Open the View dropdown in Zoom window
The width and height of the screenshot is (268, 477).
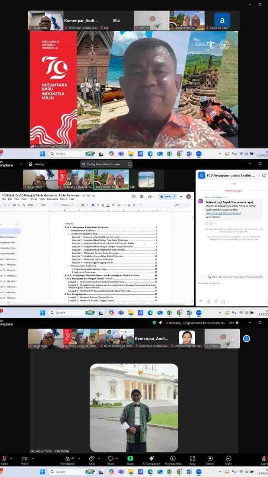[232, 323]
